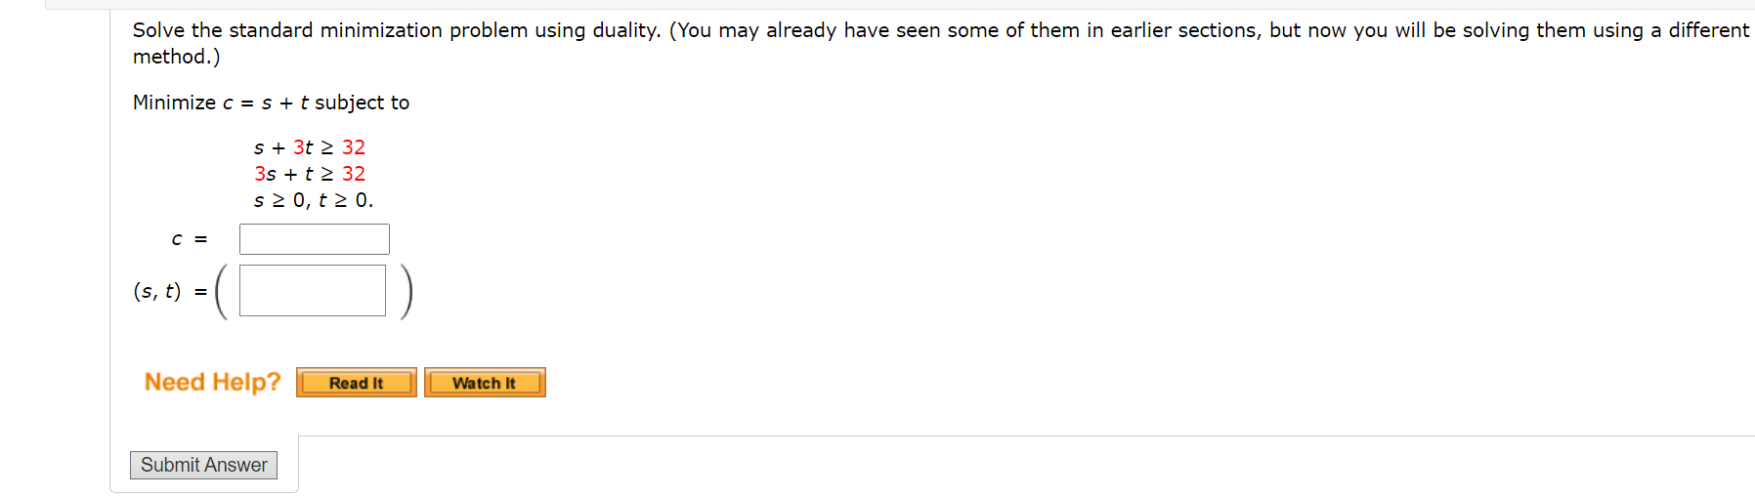Click the word 'method.)' in the instructions
This screenshot has height=497, width=1755.
tap(177, 57)
